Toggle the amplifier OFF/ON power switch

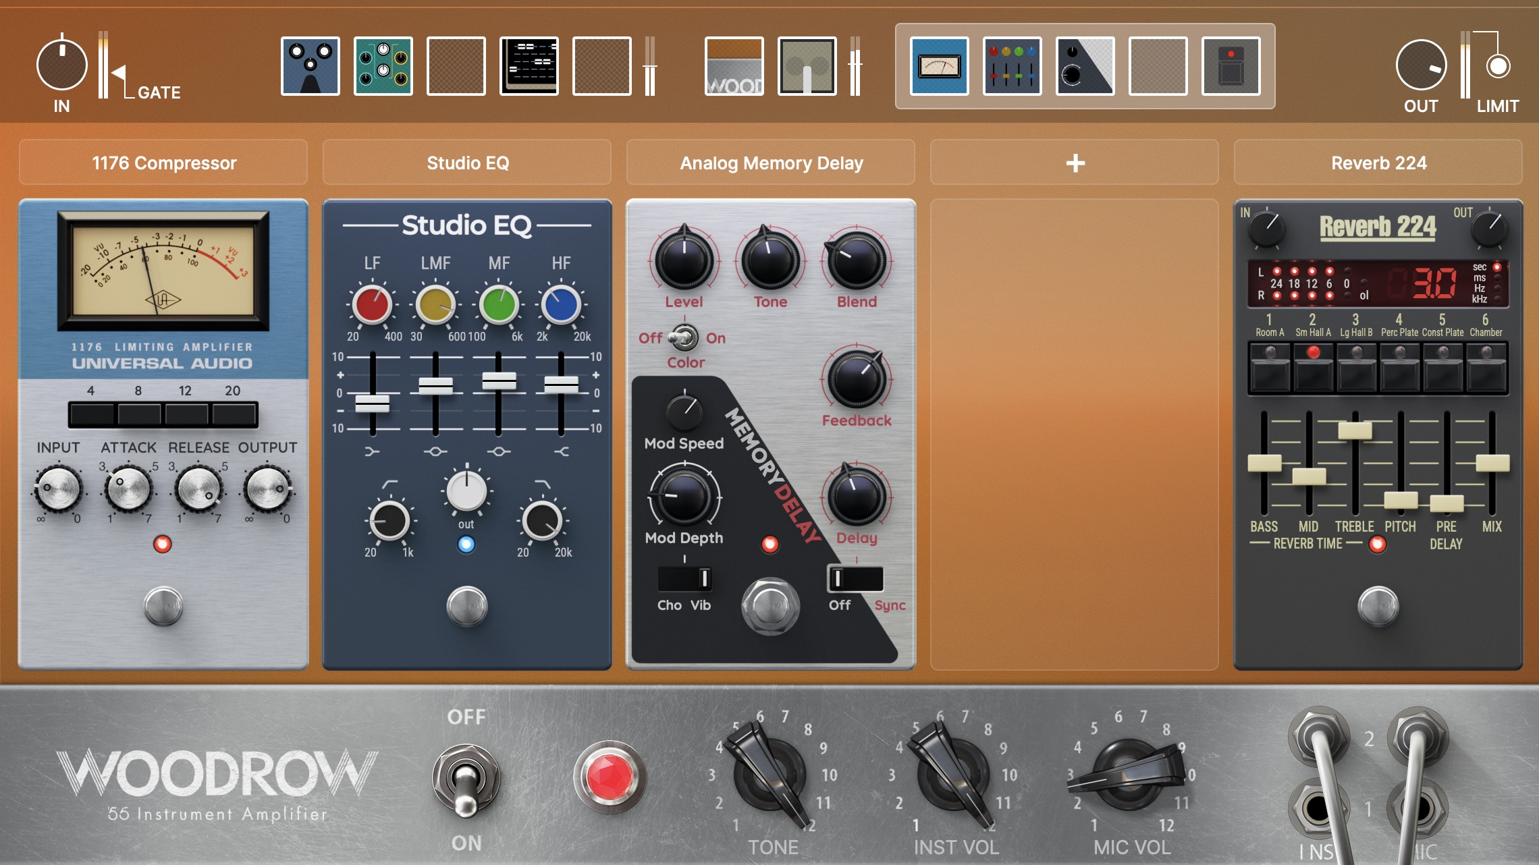(x=466, y=779)
